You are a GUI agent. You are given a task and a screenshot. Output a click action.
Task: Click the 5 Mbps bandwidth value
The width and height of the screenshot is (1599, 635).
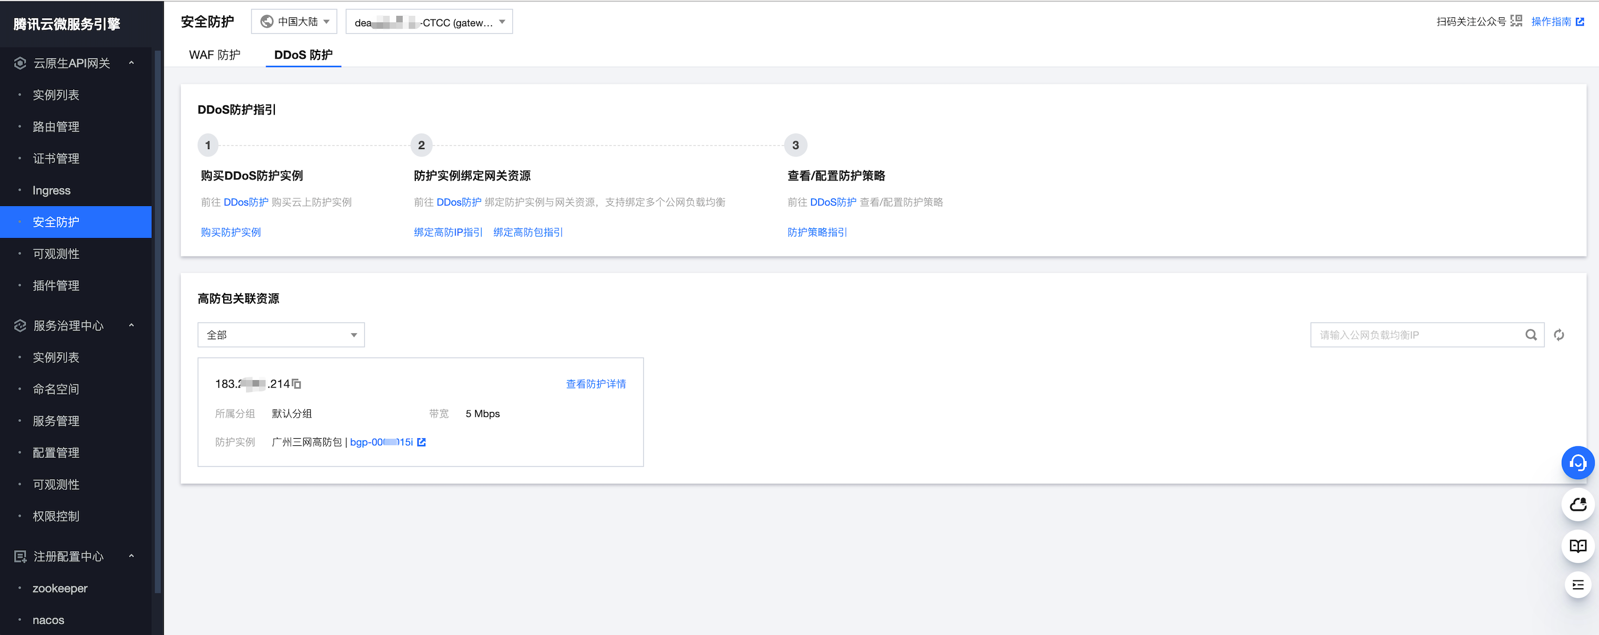pos(482,414)
